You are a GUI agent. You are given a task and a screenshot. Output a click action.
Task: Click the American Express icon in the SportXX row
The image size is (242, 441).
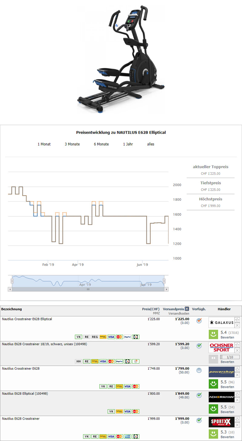click(128, 436)
